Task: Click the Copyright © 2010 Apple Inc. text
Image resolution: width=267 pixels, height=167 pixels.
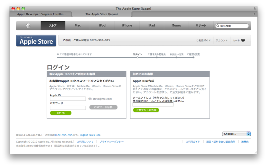Action: coord(44,142)
